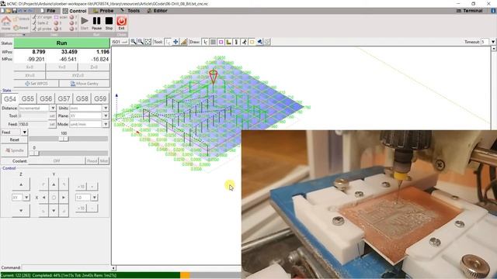Click the Reset override button
The image size is (497, 279).
14,139
